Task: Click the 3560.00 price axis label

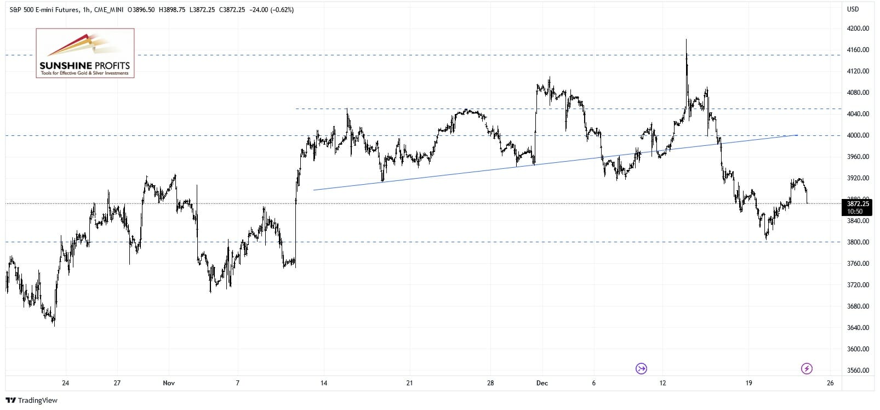Action: pyautogui.click(x=858, y=371)
